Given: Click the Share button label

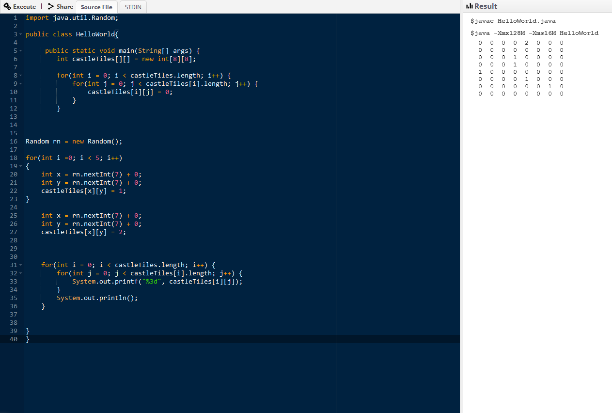Looking at the screenshot, I should tap(65, 7).
